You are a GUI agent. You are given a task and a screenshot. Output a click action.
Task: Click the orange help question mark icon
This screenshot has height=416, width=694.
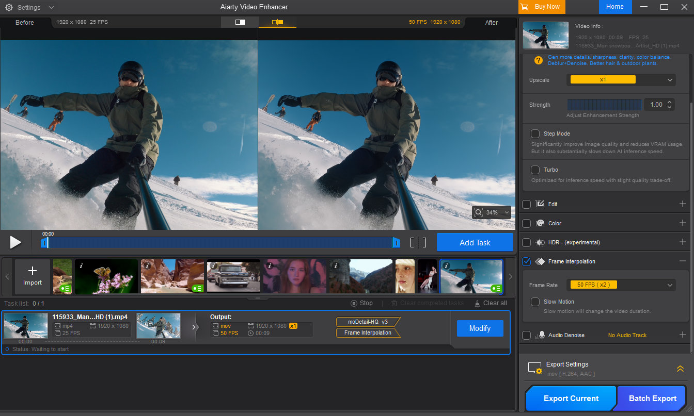click(538, 60)
